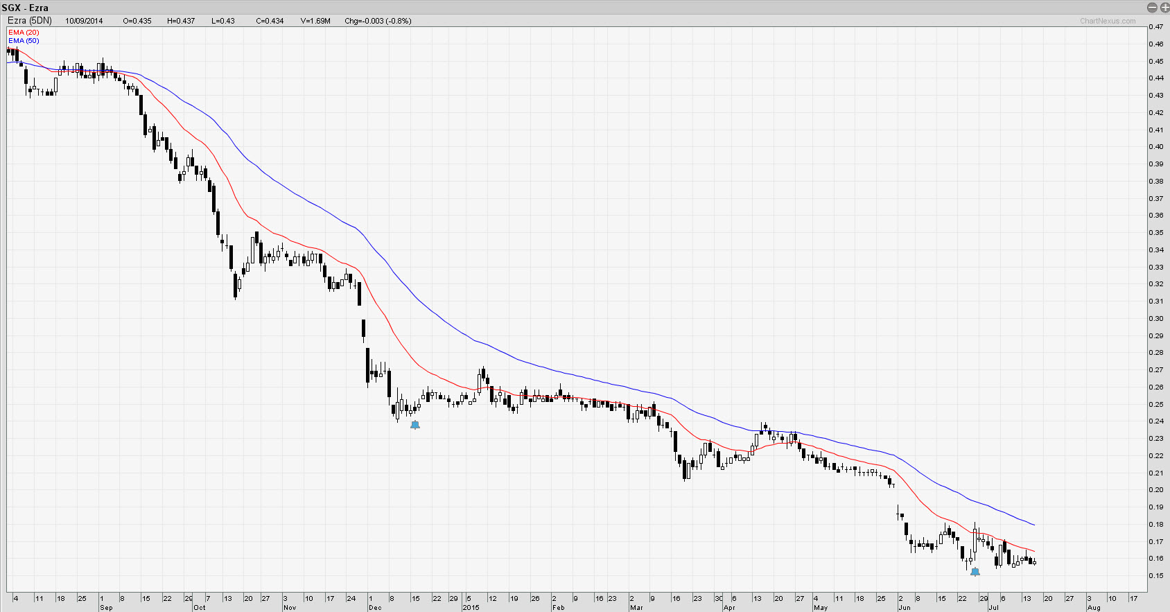Click the H=0.437 high price value

[181, 21]
